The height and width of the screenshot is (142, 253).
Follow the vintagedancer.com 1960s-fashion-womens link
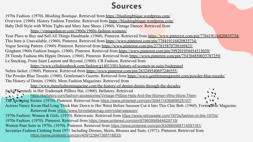click(79, 31)
